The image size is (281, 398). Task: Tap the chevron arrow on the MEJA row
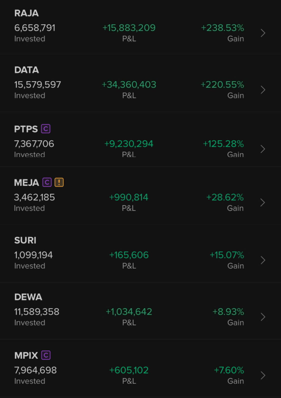[x=263, y=202]
